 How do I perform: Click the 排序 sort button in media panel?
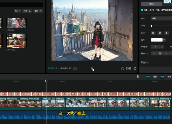[x=27, y=11]
